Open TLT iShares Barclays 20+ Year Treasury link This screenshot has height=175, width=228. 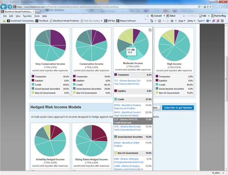[127, 82]
